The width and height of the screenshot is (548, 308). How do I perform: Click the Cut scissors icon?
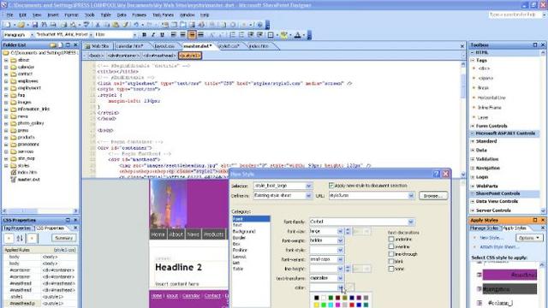tap(98, 25)
